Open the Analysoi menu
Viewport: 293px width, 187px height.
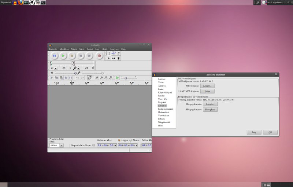coord(114,49)
